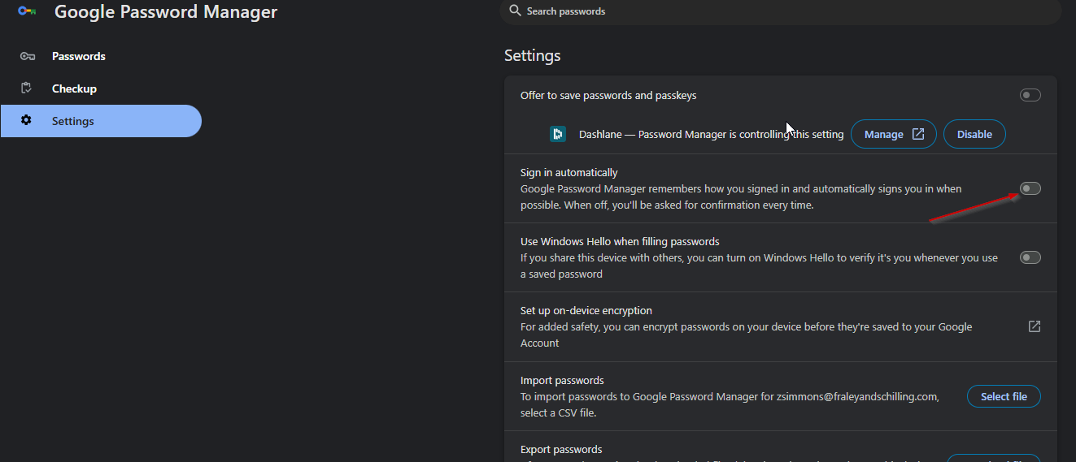Click the Manage button for Dashlane

(x=894, y=134)
